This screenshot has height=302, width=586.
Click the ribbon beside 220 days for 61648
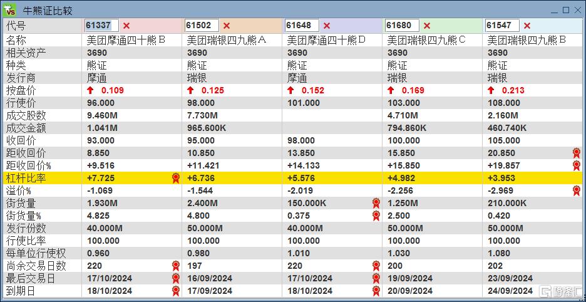point(376,266)
